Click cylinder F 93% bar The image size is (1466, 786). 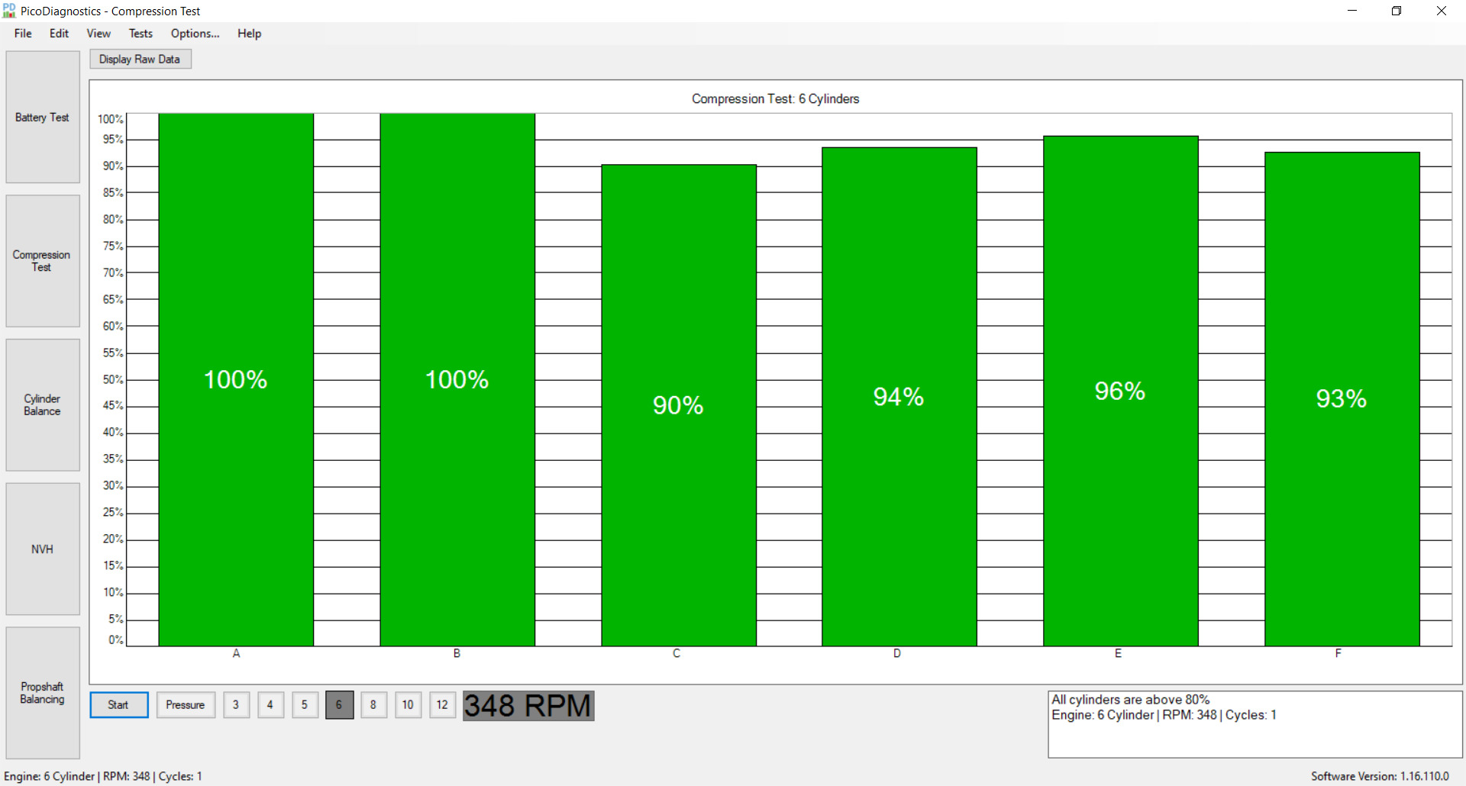tap(1342, 399)
